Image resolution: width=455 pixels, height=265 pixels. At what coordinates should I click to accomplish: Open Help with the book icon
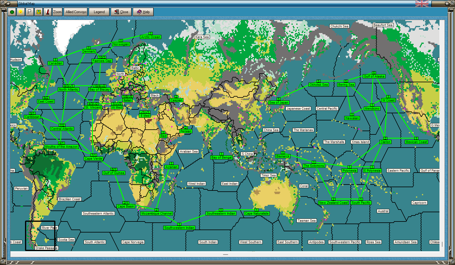click(143, 12)
